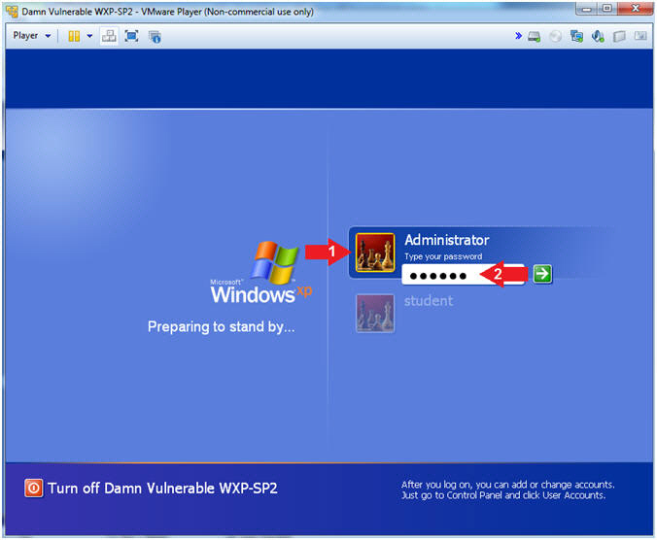Close the VMware Player window

[x=636, y=9]
